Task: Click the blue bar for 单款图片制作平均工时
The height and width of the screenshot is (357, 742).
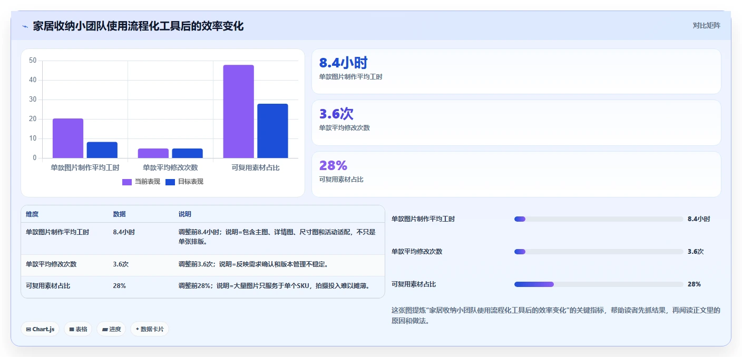Action: tap(102, 150)
